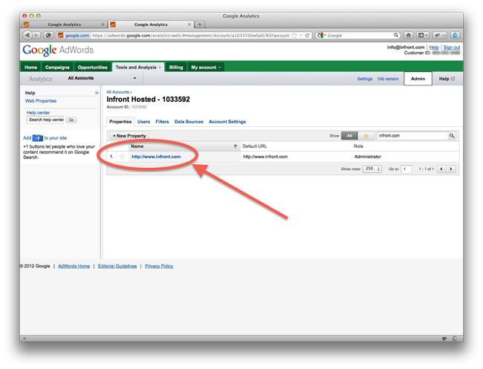Image resolution: width=483 pixels, height=369 pixels.
Task: Reload the page with the refresh icon
Action: (x=307, y=36)
